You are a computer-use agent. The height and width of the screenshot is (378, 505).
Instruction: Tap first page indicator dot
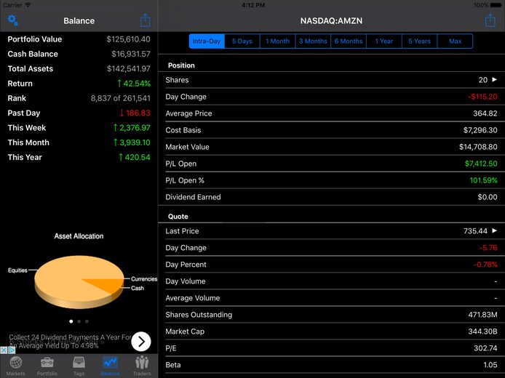click(71, 321)
